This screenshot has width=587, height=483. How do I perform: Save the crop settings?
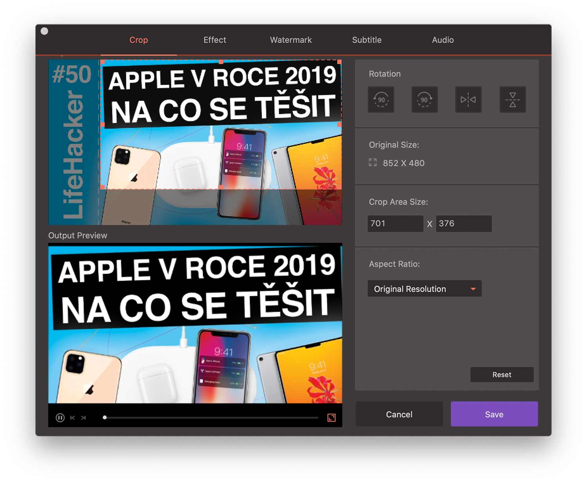click(x=494, y=414)
